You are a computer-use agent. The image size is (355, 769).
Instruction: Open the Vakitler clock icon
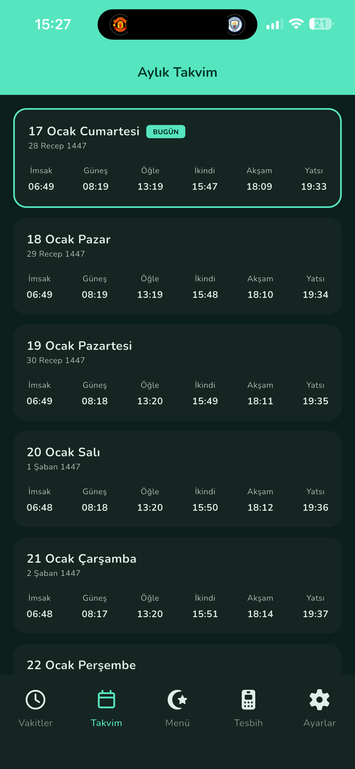click(35, 699)
